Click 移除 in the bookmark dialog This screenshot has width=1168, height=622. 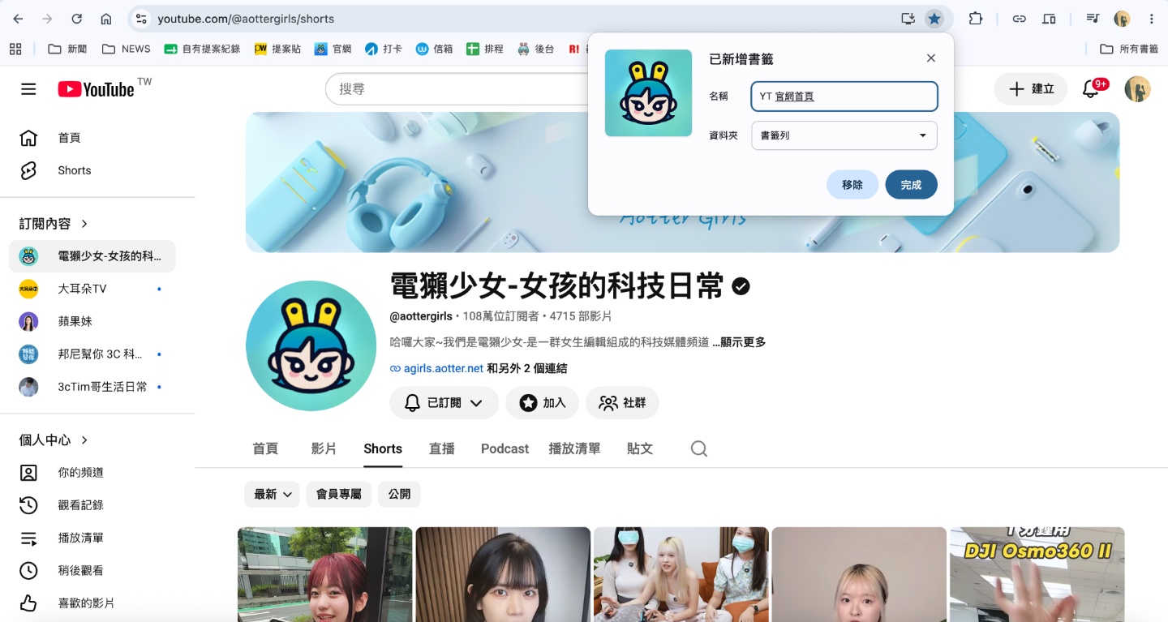(x=852, y=185)
